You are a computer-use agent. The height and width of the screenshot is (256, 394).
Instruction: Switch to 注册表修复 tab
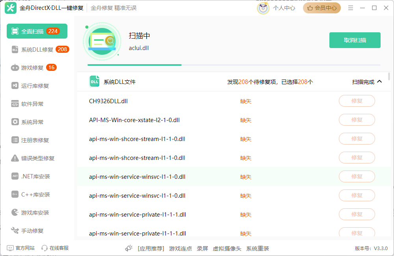(x=37, y=140)
